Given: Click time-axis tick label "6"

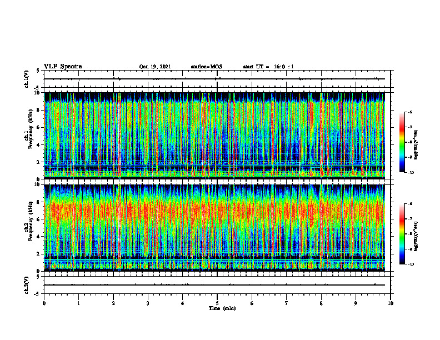Looking at the screenshot, I should [x=252, y=303].
